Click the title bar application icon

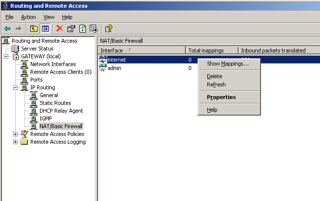(x=5, y=6)
